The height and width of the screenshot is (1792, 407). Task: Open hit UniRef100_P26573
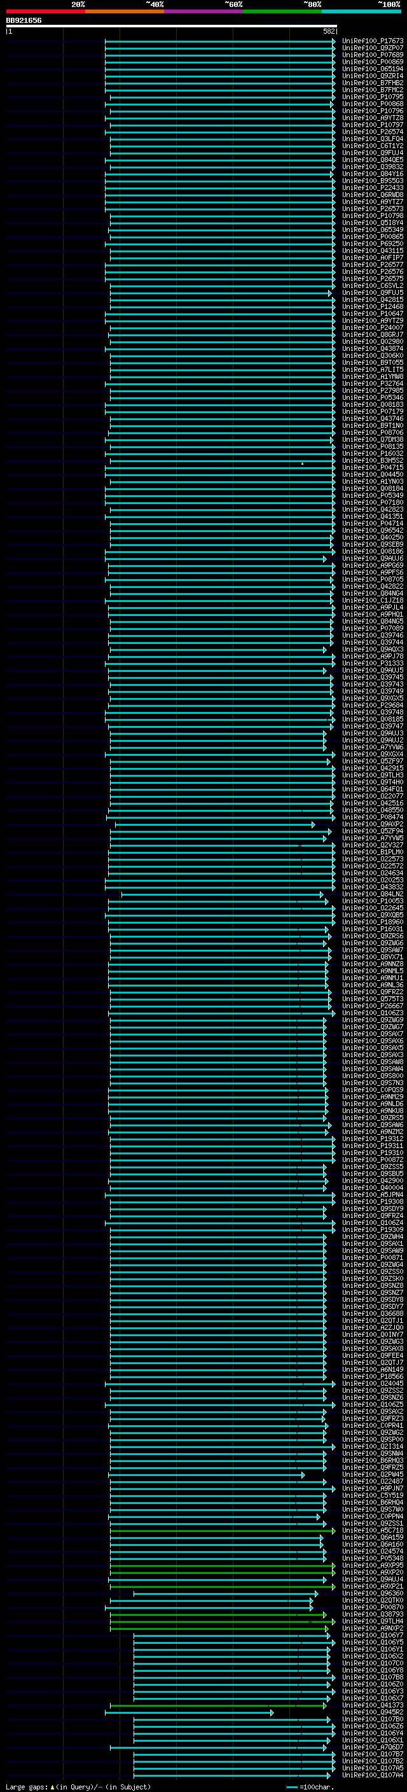pos(372,209)
